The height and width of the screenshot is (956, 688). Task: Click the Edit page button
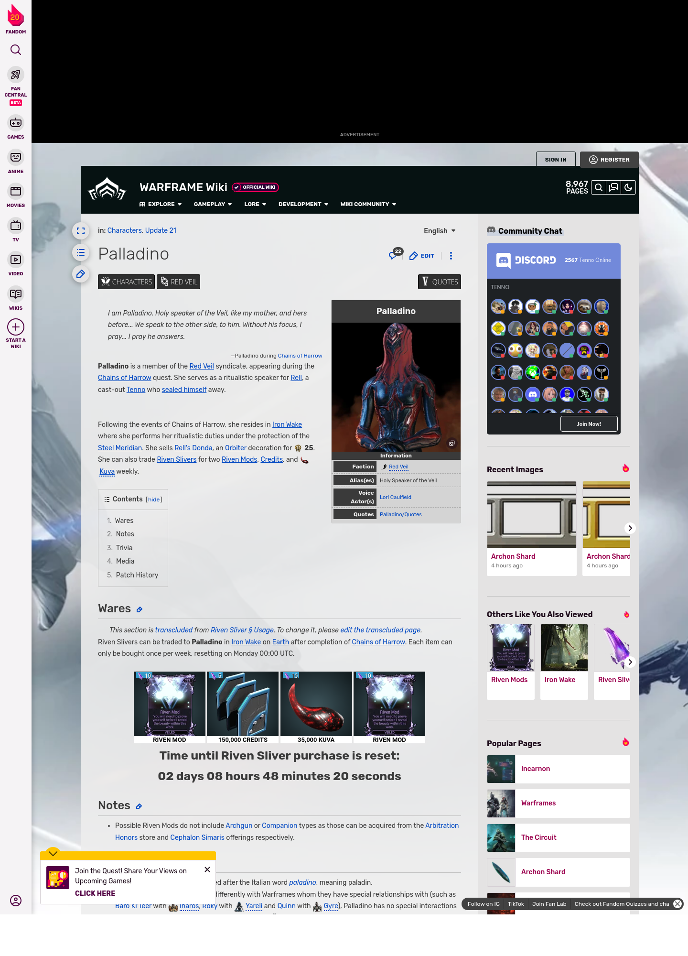(x=422, y=256)
